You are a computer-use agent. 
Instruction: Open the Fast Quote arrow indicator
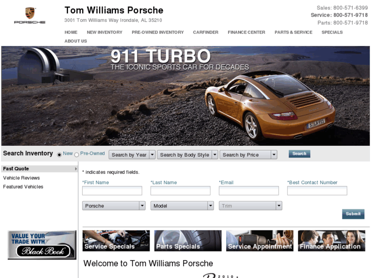76,169
